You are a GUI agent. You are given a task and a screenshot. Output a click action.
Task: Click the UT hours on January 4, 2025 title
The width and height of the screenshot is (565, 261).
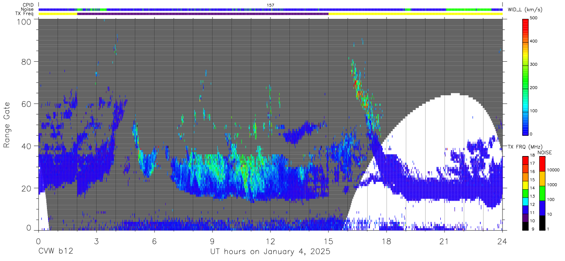coord(270,252)
